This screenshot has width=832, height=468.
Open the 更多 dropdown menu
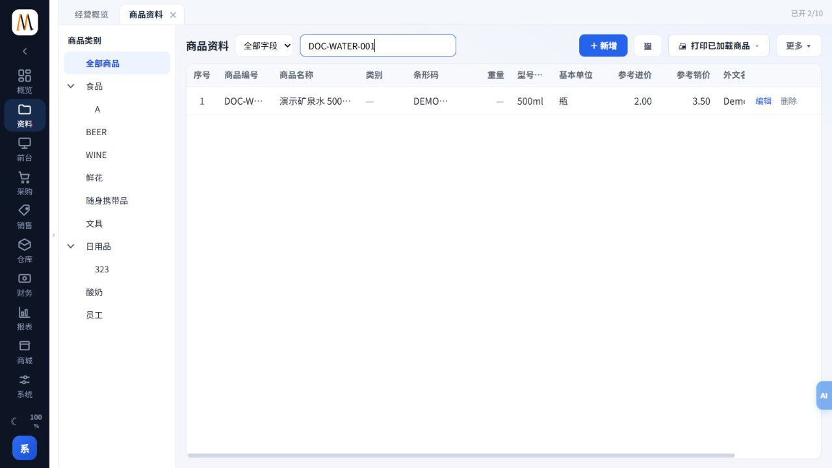(x=798, y=45)
